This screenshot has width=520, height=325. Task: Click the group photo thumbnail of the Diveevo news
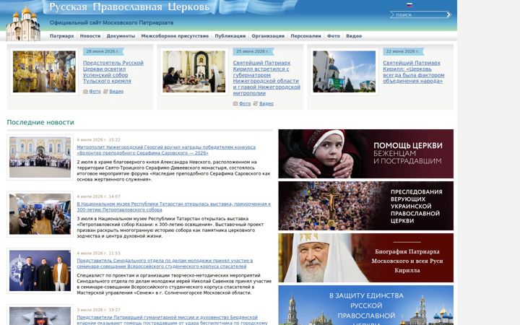40,157
